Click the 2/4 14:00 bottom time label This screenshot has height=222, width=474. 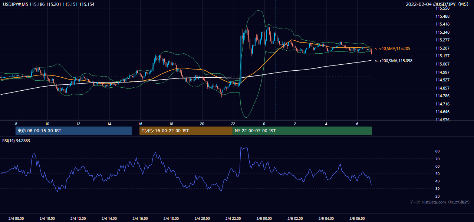tap(109, 218)
